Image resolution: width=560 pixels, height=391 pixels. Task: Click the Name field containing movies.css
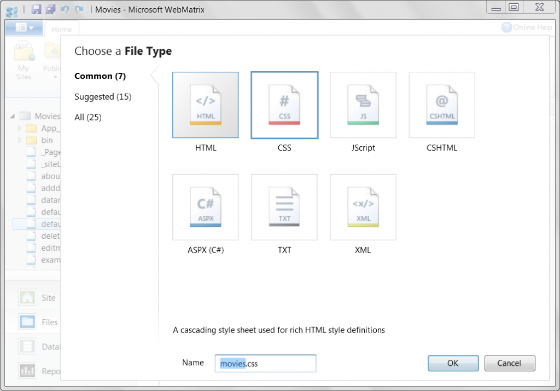[265, 364]
